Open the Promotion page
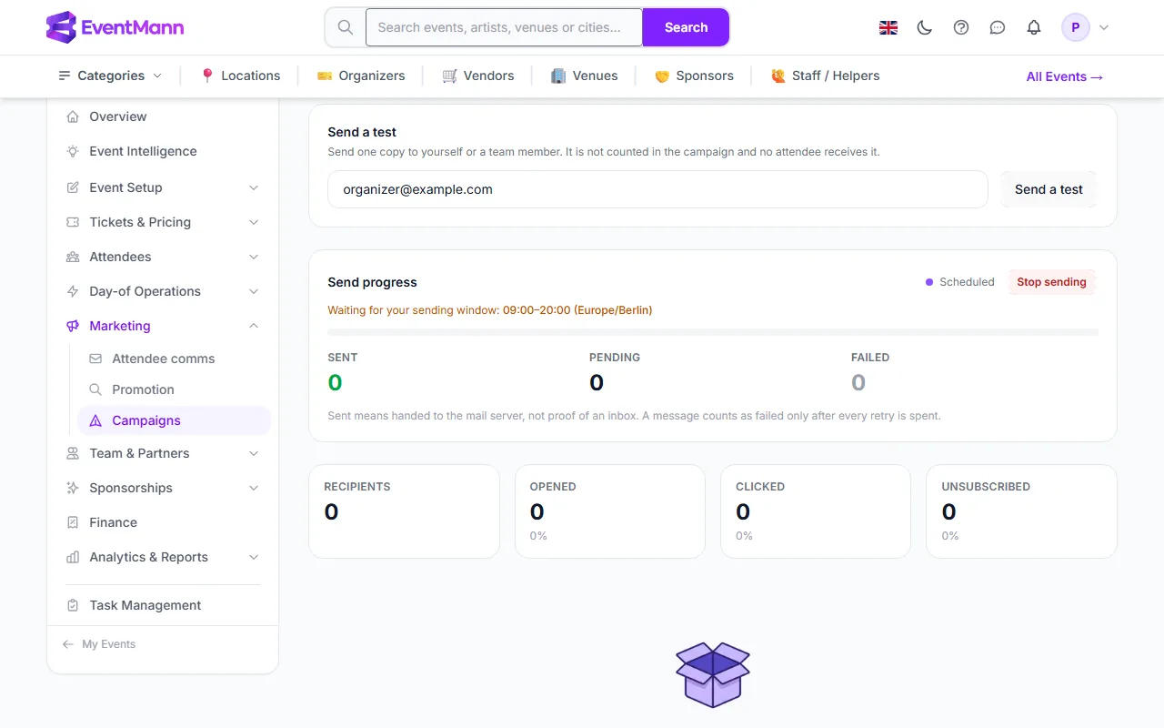The width and height of the screenshot is (1164, 728). (x=174, y=389)
